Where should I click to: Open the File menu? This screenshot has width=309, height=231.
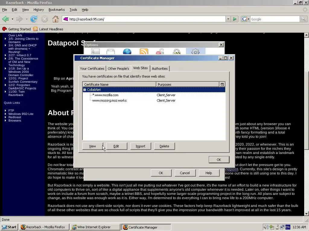tap(5, 10)
